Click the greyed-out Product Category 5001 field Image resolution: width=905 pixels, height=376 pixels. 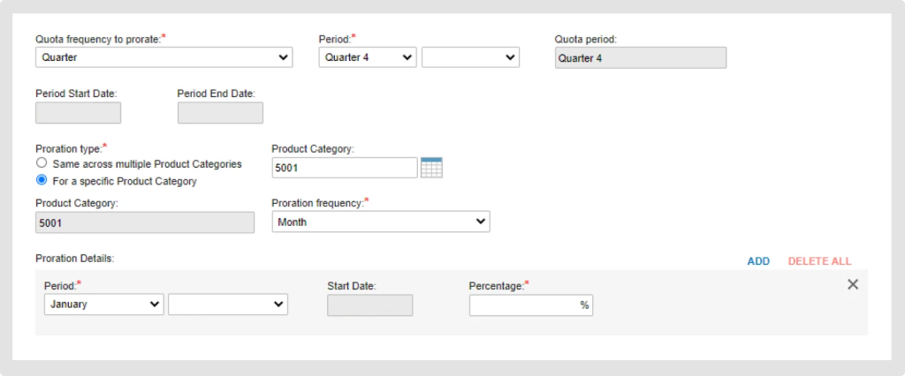click(145, 223)
